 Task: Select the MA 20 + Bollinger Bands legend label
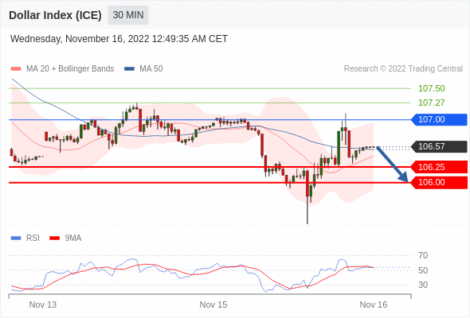pyautogui.click(x=70, y=69)
